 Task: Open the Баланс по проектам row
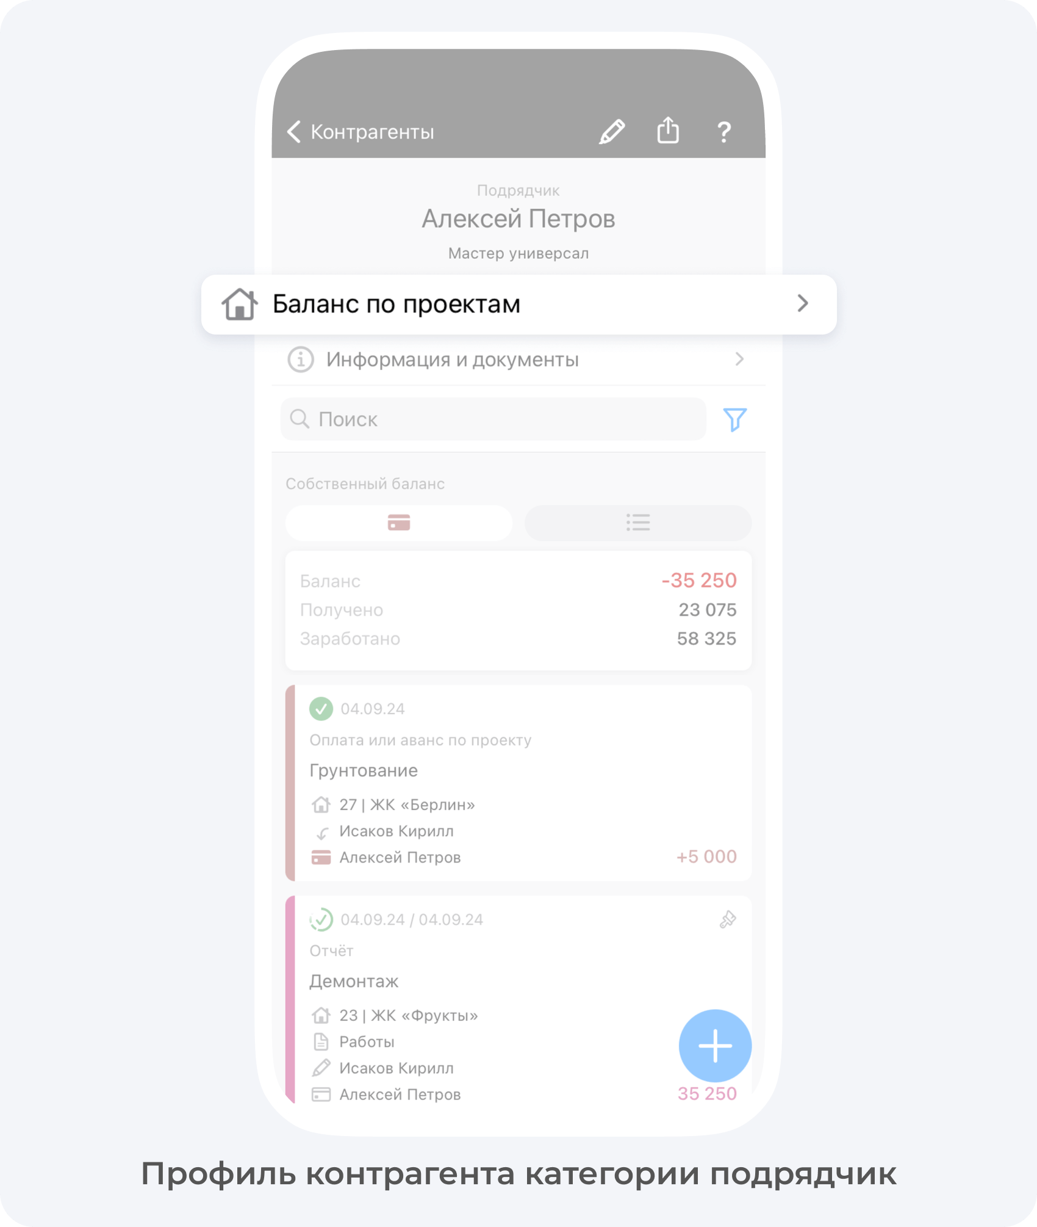pos(518,304)
